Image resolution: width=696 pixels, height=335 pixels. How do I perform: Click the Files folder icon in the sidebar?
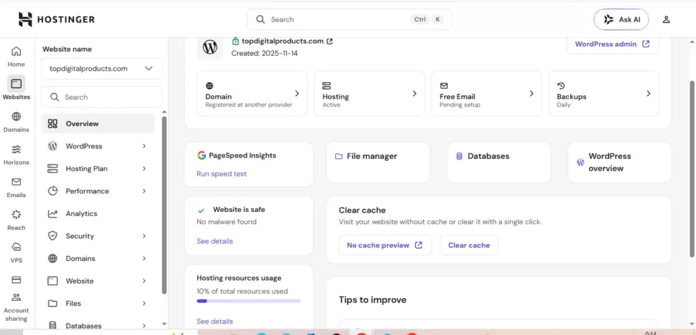(x=53, y=304)
